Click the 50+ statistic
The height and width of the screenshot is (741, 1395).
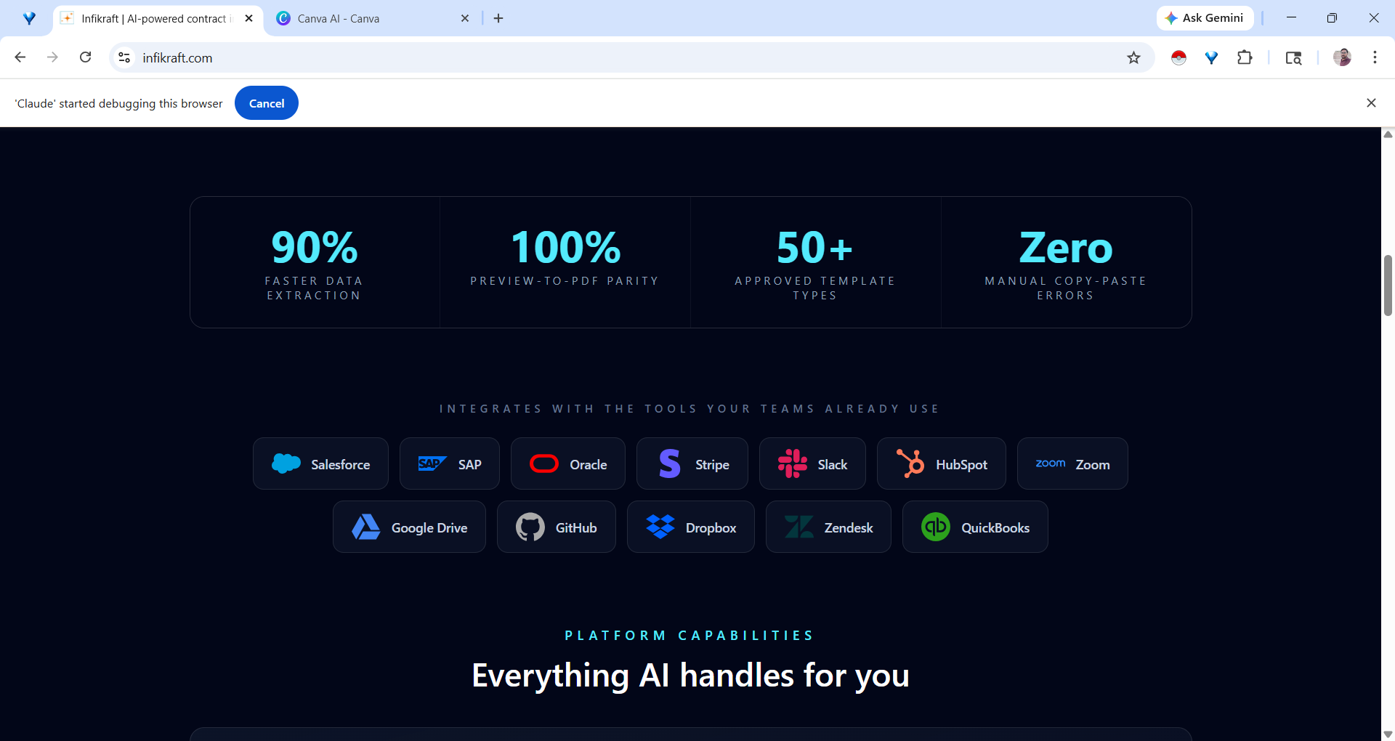click(x=814, y=248)
